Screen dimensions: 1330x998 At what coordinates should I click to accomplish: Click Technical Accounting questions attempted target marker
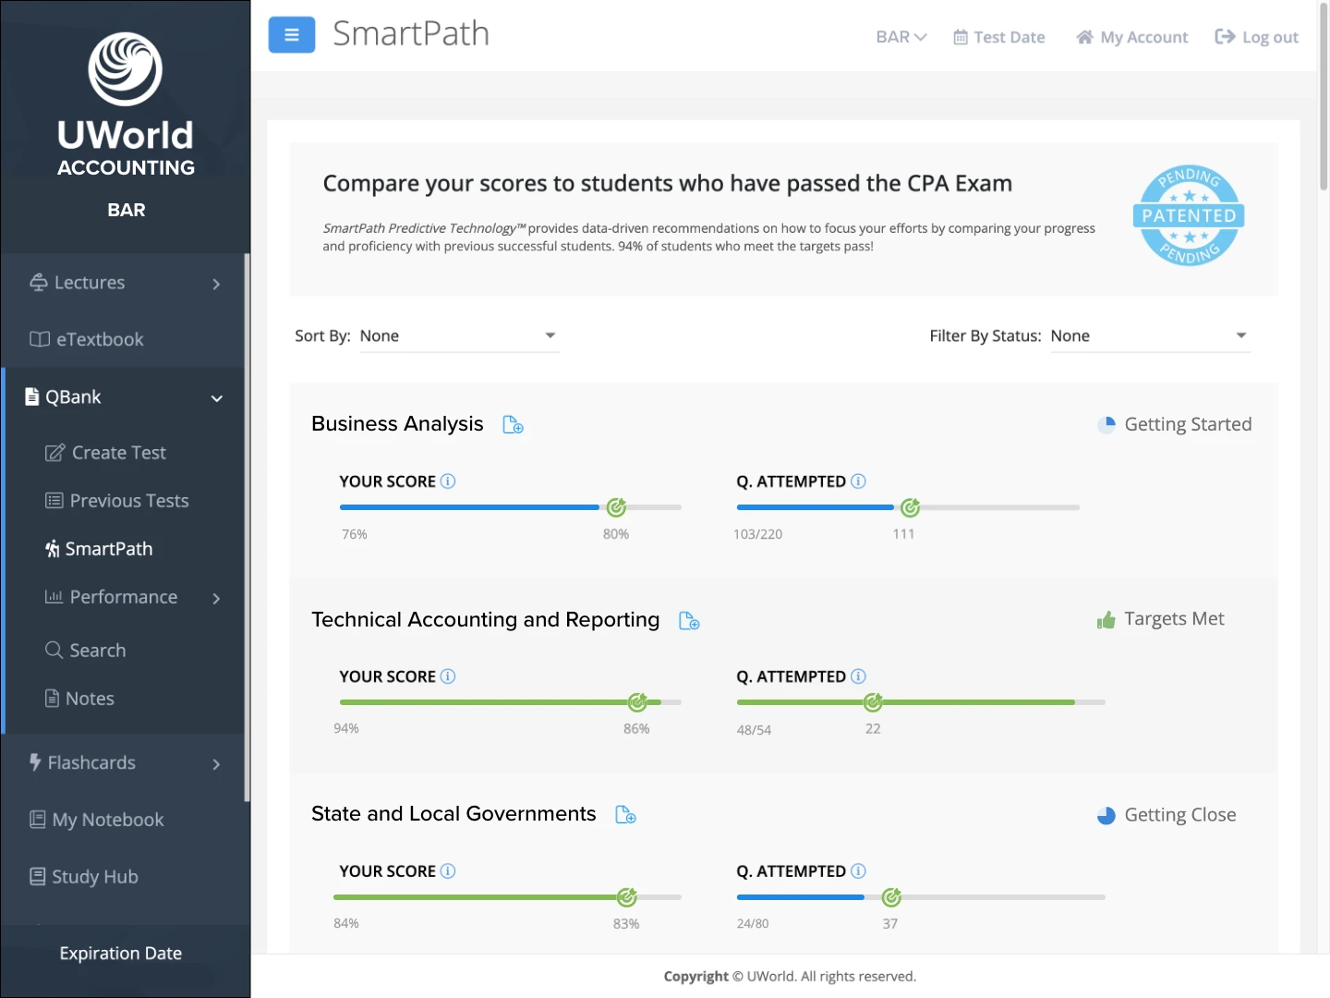pos(873,702)
